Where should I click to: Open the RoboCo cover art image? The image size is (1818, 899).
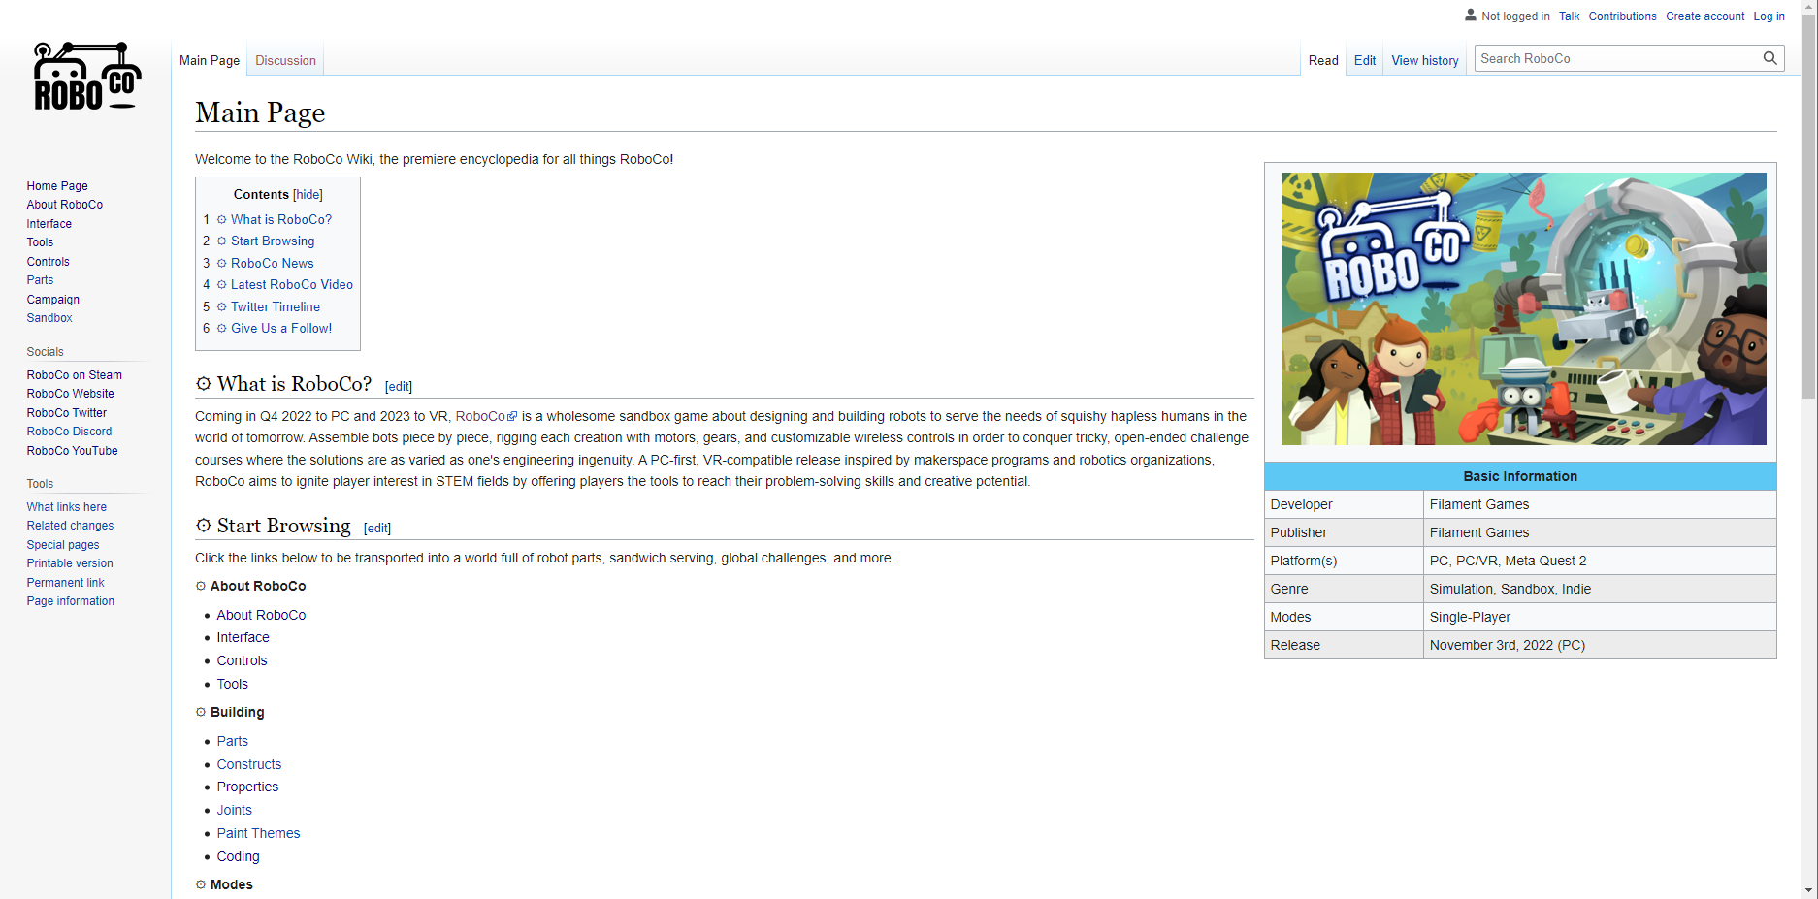pyautogui.click(x=1523, y=308)
